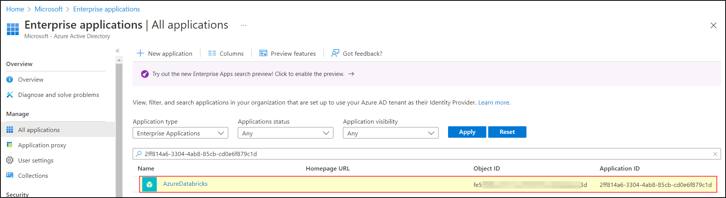
Task: Open the Columns chooser
Action: click(226, 53)
